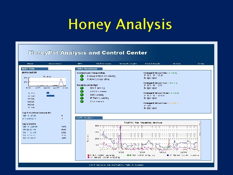Open the IDS menu item
This screenshot has height=175, width=233.
click(80, 64)
